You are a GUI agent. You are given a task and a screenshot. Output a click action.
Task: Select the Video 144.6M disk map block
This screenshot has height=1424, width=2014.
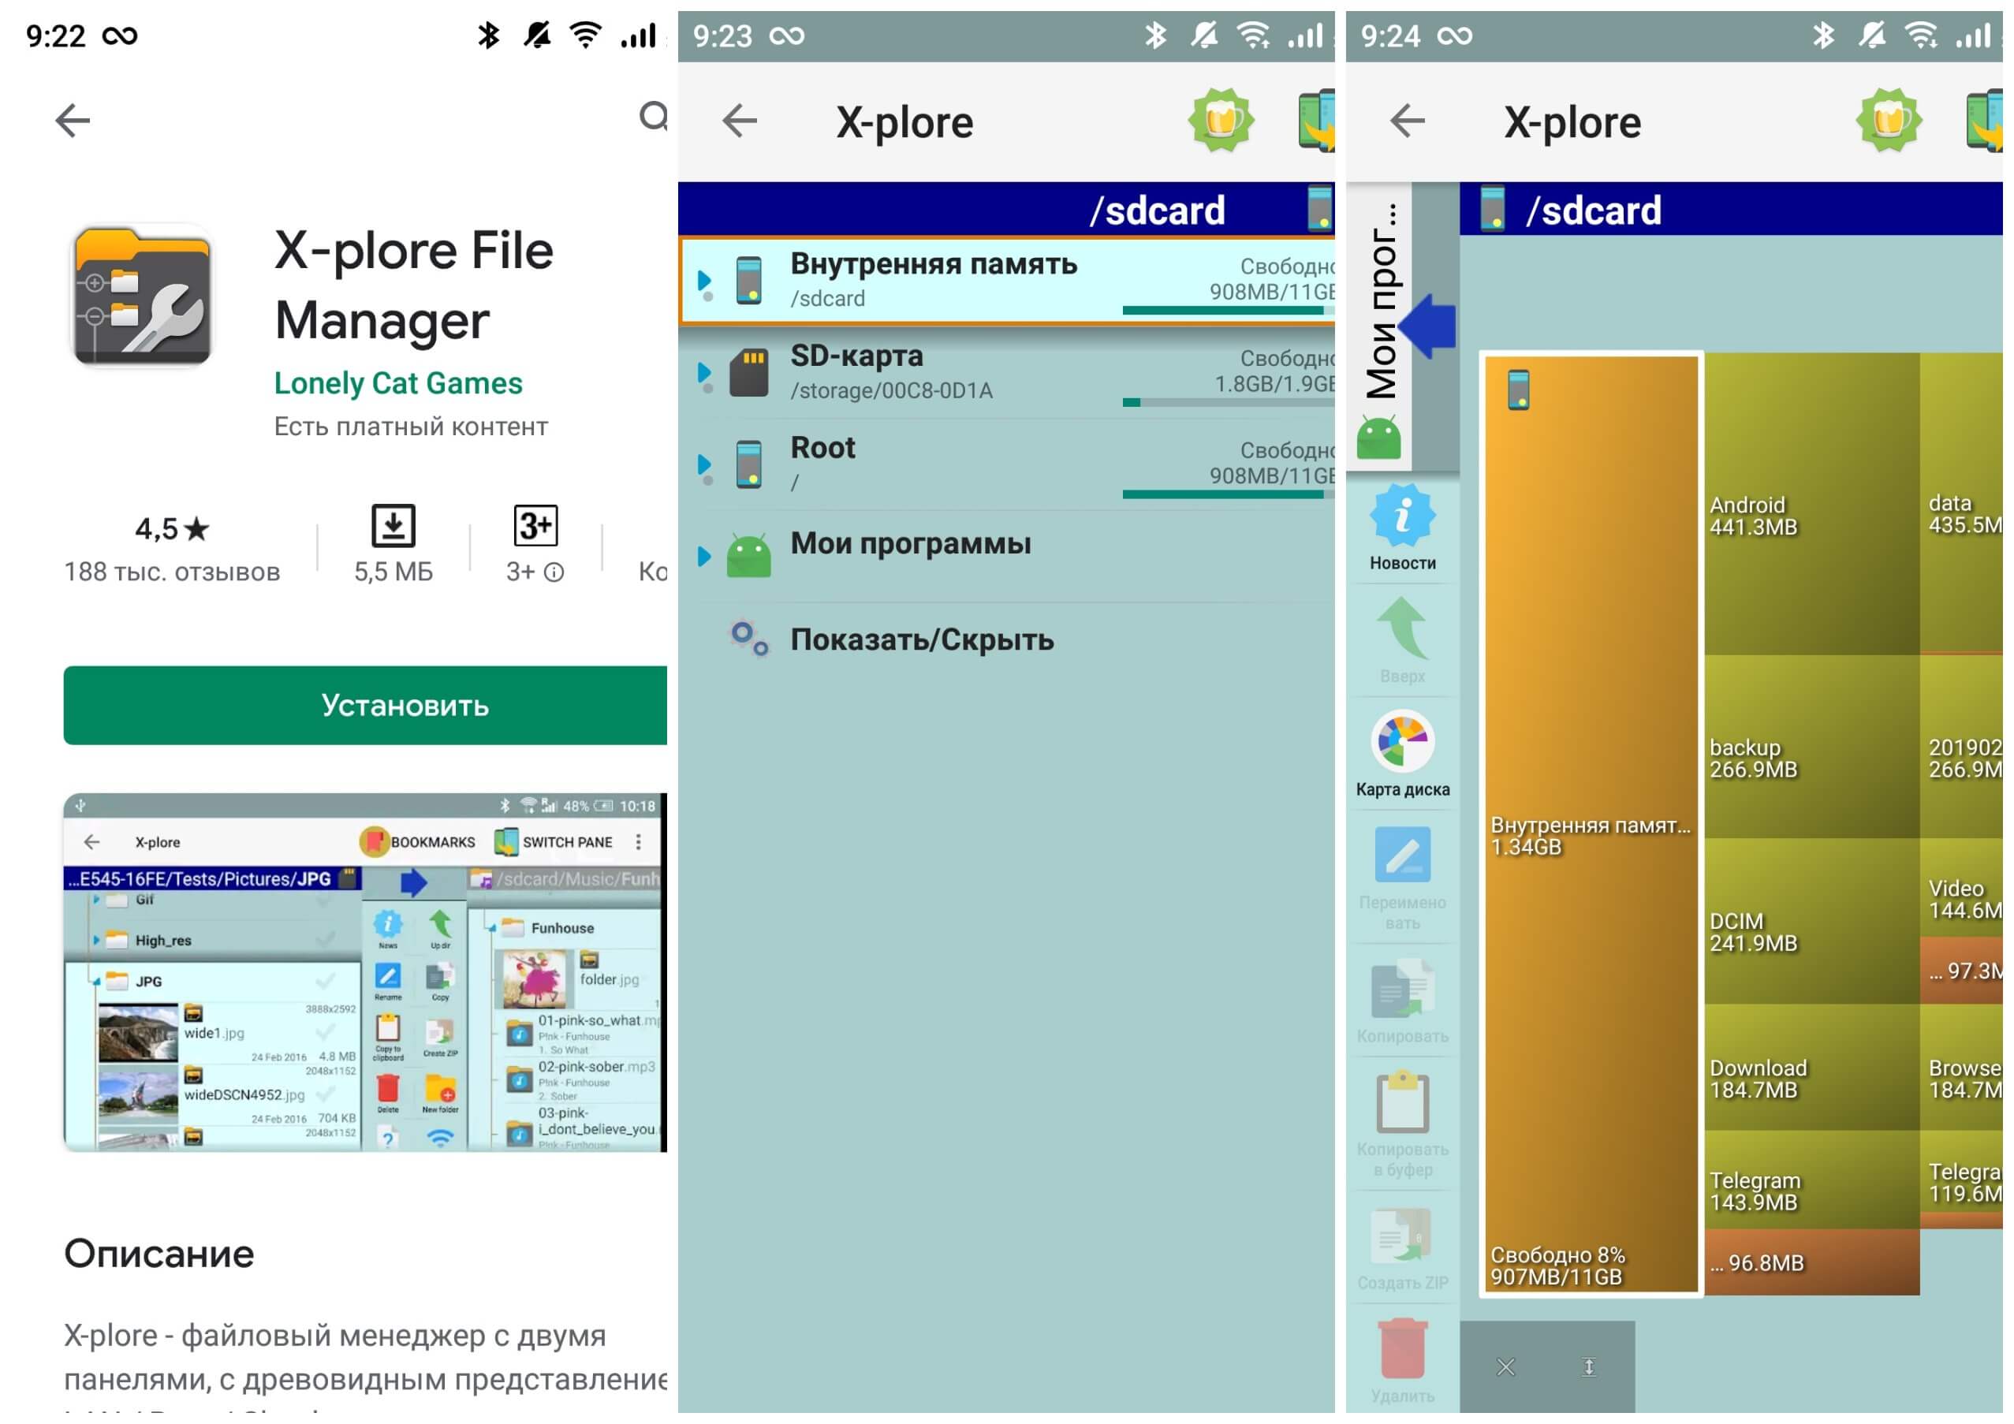[1962, 889]
